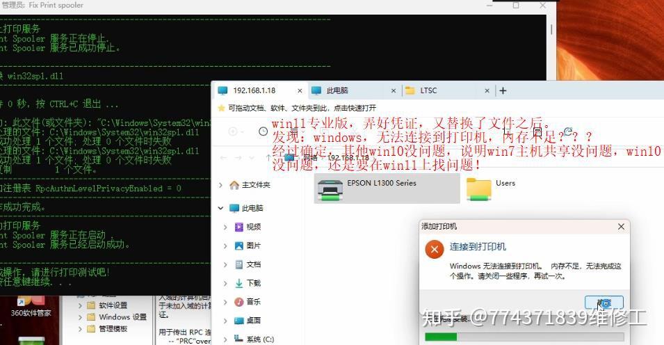The image size is (664, 345).
Task: Open a new explorer tab with plus
Action: 503,90
